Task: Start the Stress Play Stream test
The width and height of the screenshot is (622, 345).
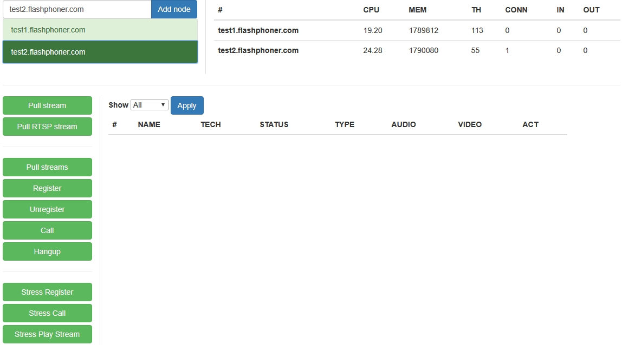Action: 47,334
